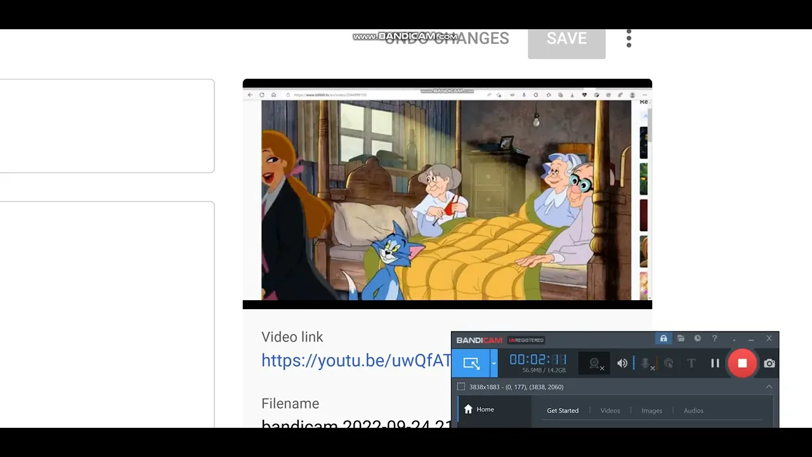The width and height of the screenshot is (812, 457).
Task: Open the three-dot options menu
Action: pos(629,39)
